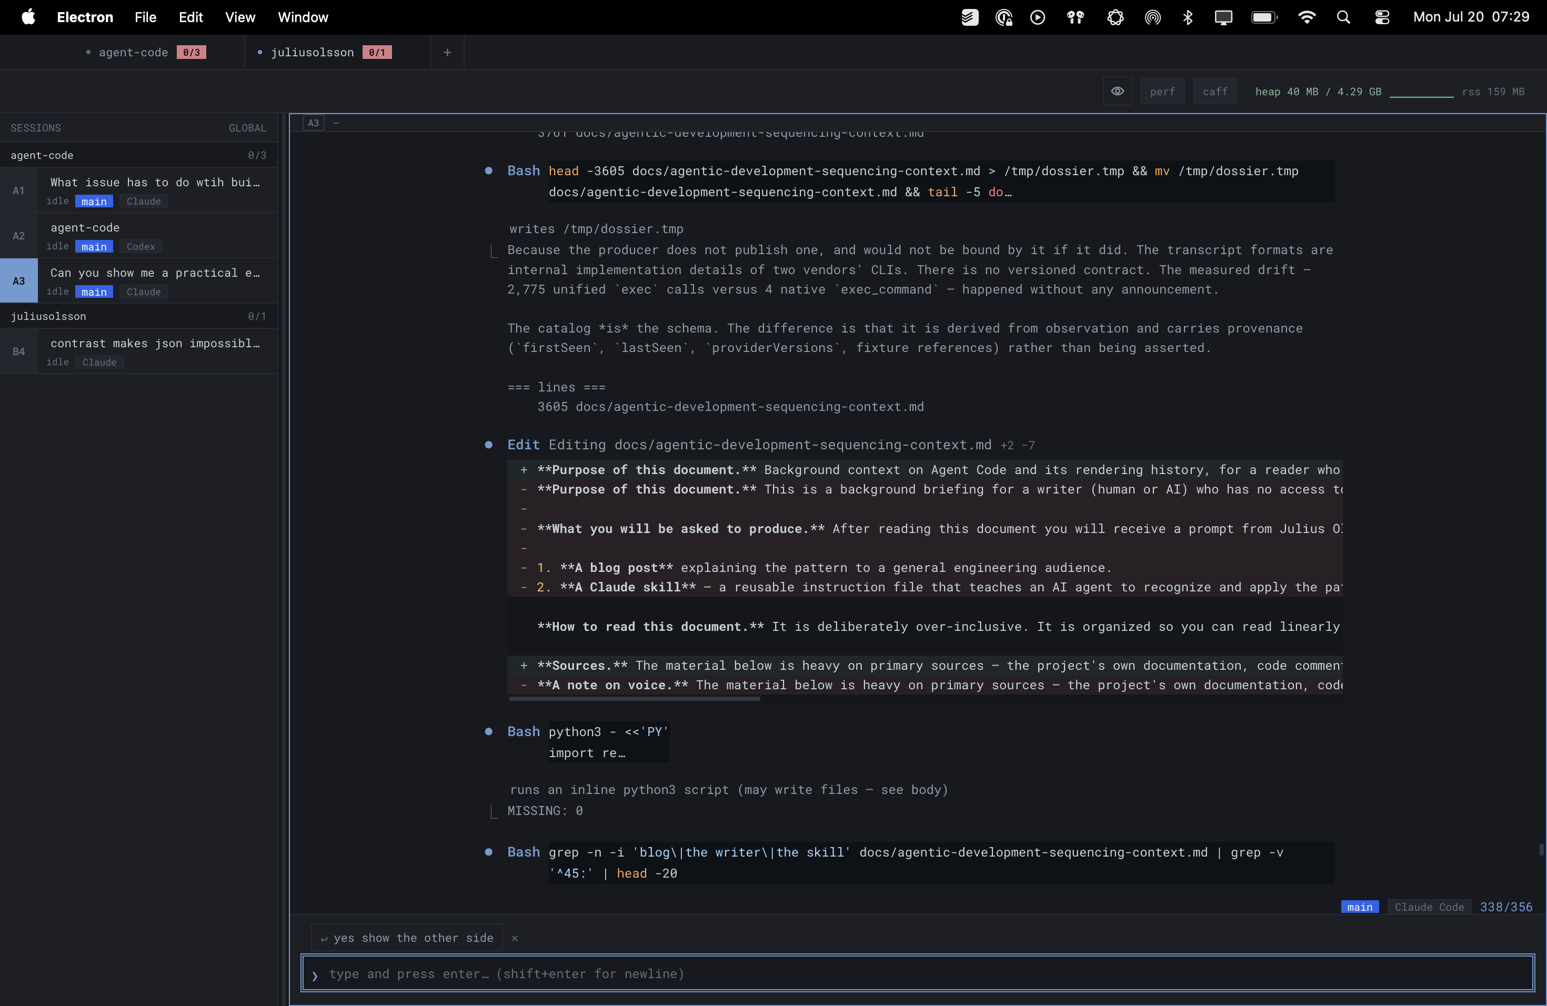1547x1006 pixels.
Task: Open the Apple menu
Action: click(x=28, y=17)
